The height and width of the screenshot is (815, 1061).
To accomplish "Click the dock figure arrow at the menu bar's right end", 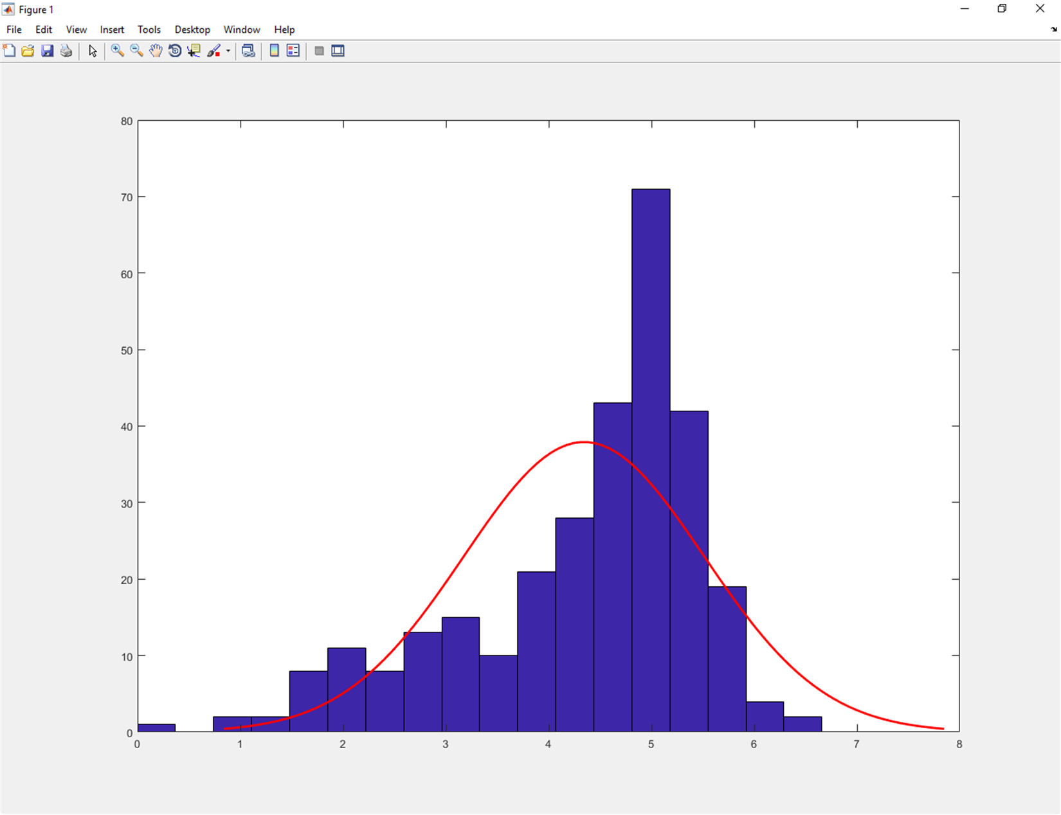I will click(x=1053, y=30).
